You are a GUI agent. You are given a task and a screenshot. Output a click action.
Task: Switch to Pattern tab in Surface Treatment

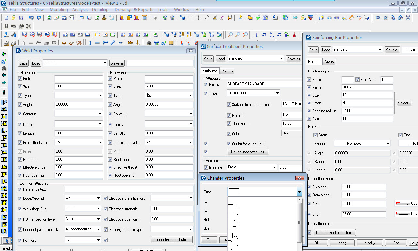click(x=227, y=71)
